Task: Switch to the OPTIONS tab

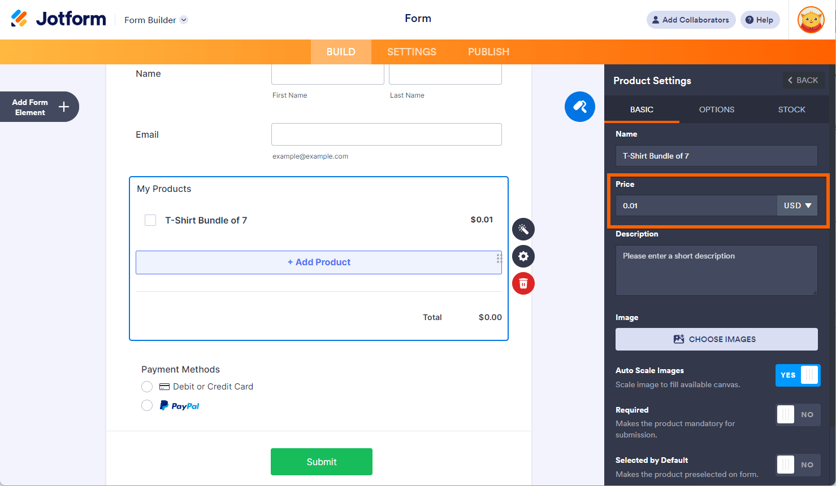Action: pyautogui.click(x=717, y=110)
